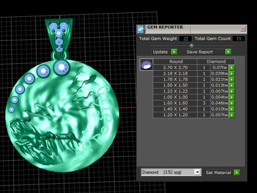Click green arrow for the 2.18 X 2.18 row
The image size is (257, 193).
click(x=232, y=73)
